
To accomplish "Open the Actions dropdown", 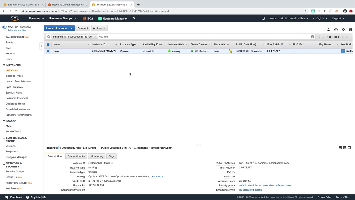I will click(x=99, y=28).
